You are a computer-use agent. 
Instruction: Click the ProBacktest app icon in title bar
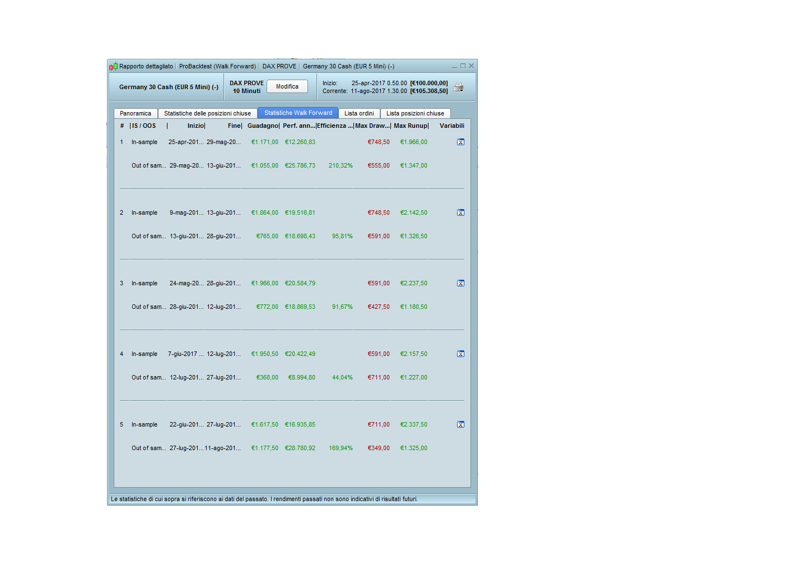(113, 66)
